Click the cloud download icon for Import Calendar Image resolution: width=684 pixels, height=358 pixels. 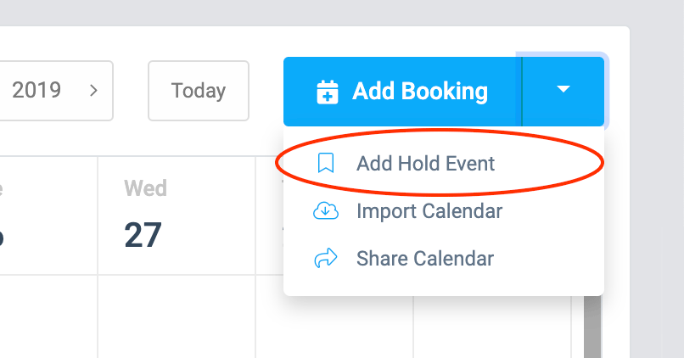point(326,210)
